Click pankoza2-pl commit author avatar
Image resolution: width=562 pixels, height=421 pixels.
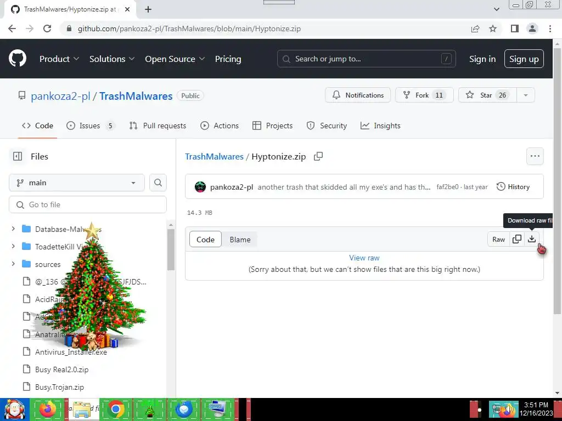[200, 187]
